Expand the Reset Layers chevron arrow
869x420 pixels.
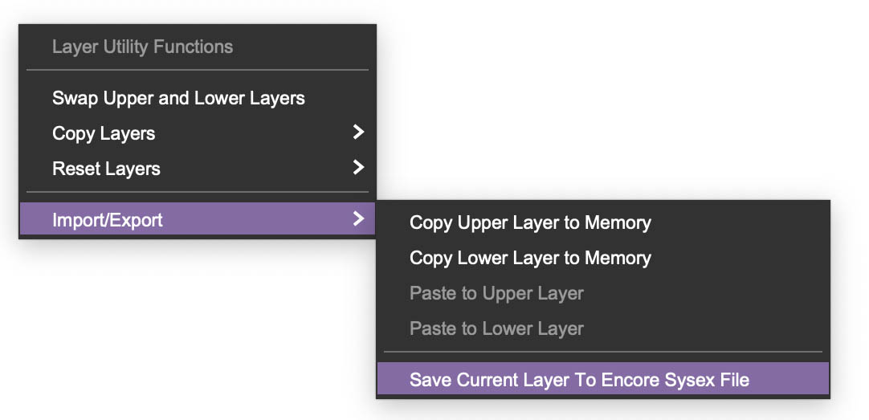click(358, 168)
